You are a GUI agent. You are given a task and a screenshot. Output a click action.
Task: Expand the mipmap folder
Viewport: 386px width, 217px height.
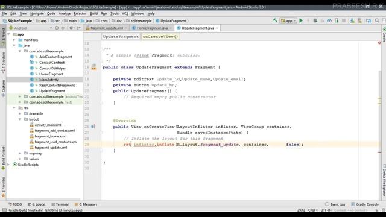pos(20,153)
